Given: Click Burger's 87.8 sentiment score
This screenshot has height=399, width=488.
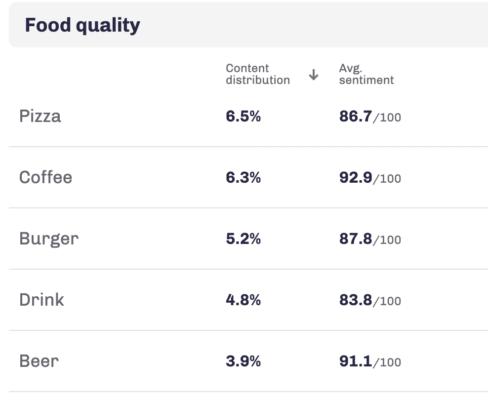Looking at the screenshot, I should click(x=355, y=239).
